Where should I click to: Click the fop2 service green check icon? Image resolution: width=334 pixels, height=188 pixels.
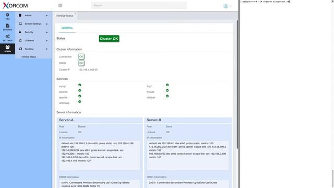click(x=167, y=85)
